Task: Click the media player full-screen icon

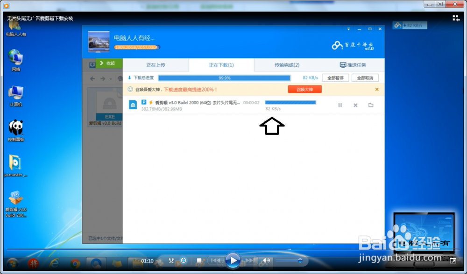Action: (x=453, y=260)
